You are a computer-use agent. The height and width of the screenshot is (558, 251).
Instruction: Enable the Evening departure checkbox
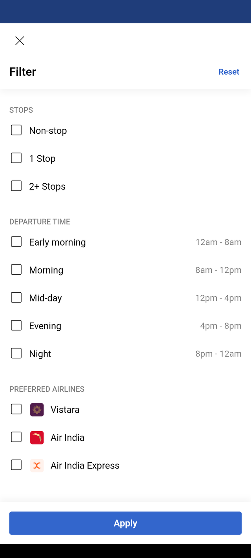tap(16, 325)
